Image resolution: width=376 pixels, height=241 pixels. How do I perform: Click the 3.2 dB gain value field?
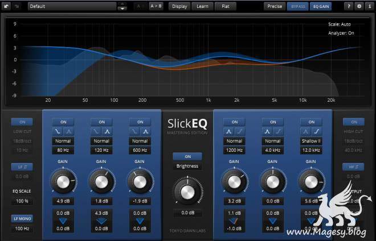click(x=235, y=201)
